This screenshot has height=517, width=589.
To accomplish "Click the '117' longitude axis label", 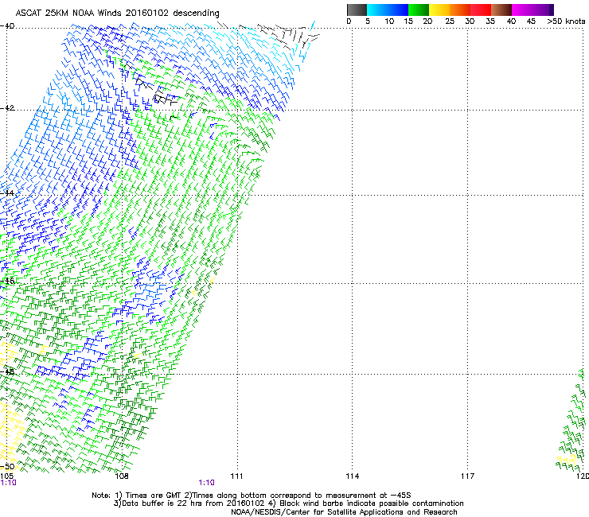I will tap(467, 476).
